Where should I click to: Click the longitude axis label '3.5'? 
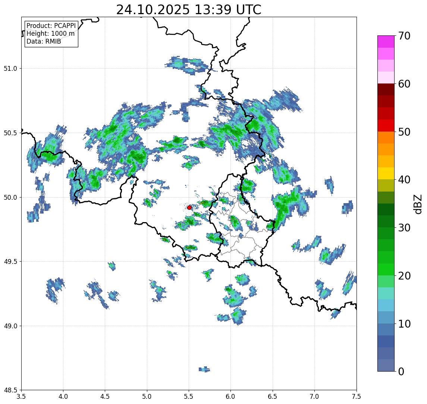(21, 397)
